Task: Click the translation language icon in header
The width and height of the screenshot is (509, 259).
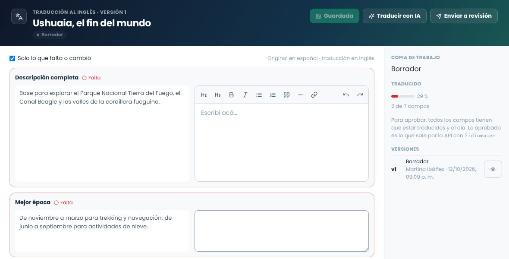Action: coord(19,16)
